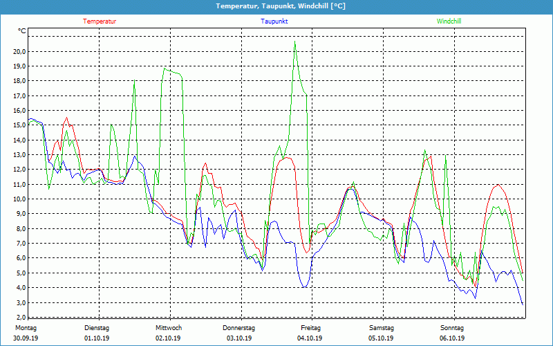This screenshot has width=553, height=346.
Task: Click the 18,0 y-axis value
Action: click(19, 81)
